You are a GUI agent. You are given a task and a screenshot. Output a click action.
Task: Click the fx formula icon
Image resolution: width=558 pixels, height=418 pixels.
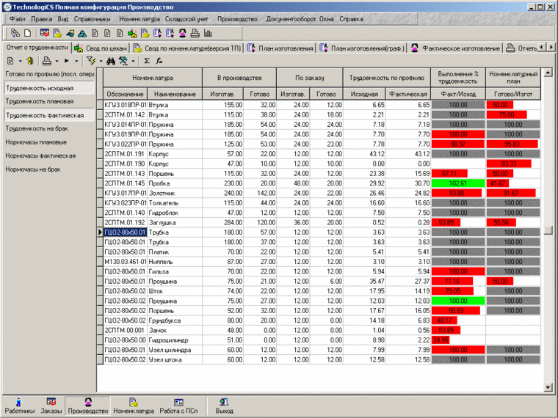pos(159,61)
